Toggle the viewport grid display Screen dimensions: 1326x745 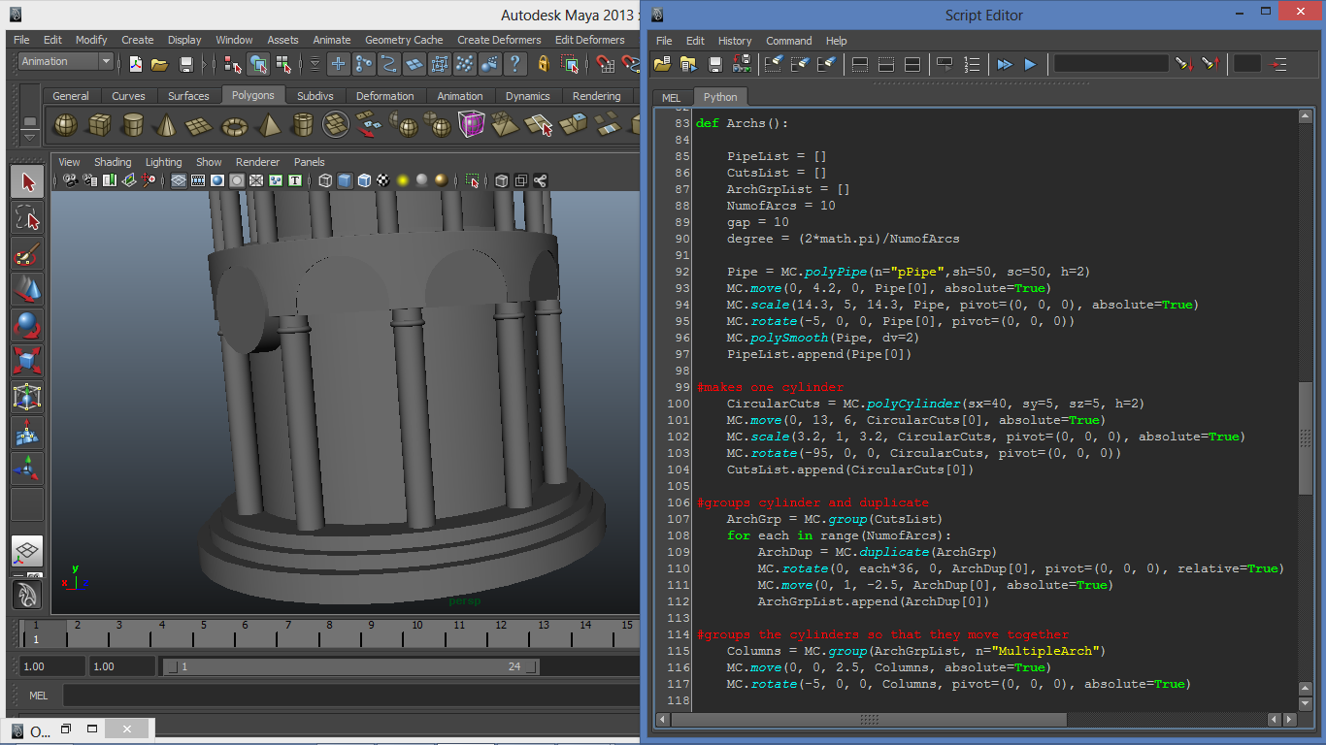tap(179, 180)
